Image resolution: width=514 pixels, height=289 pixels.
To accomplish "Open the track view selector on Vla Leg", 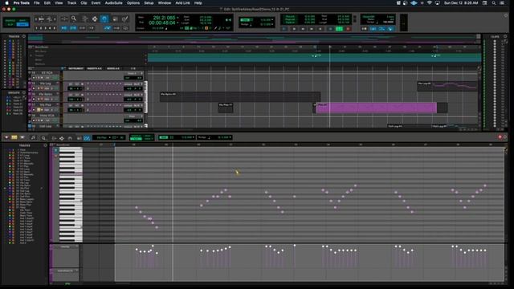I will [47, 88].
